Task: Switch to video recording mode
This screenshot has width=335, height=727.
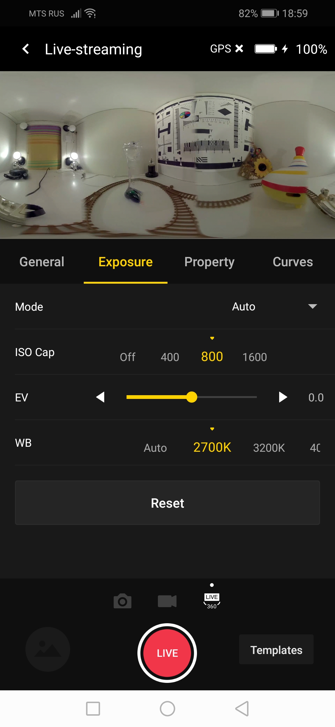Action: pos(167,601)
